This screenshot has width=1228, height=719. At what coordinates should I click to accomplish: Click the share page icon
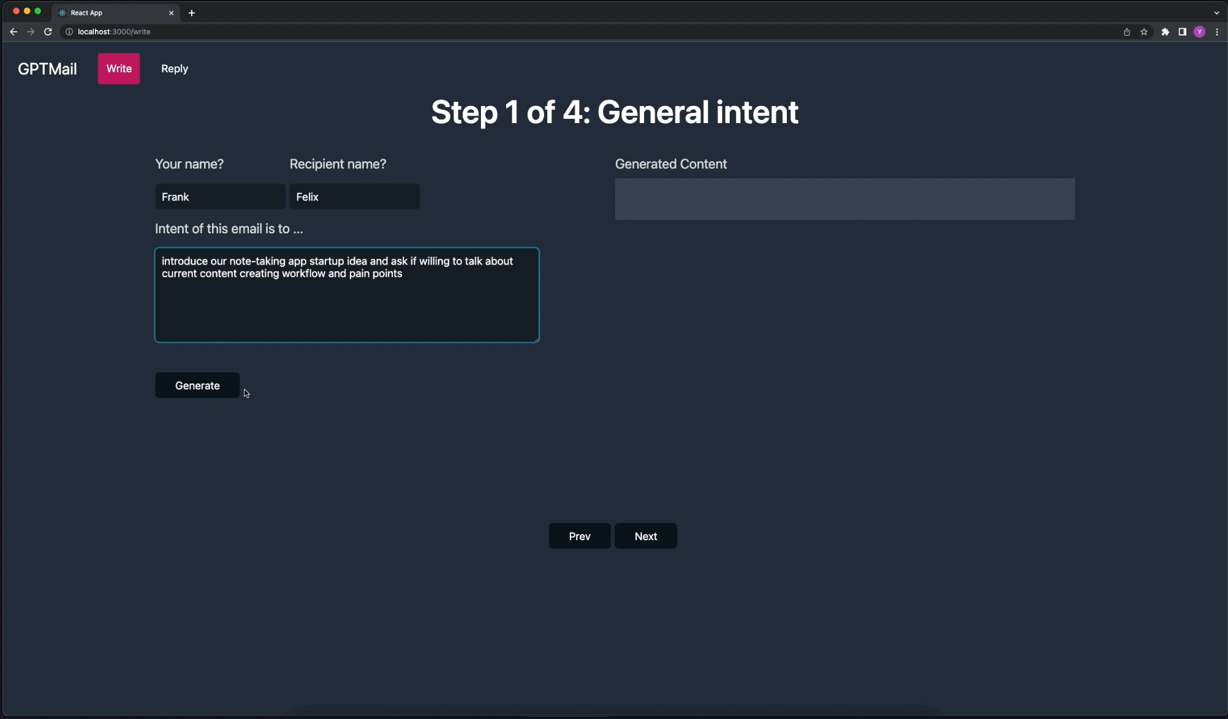(1126, 32)
